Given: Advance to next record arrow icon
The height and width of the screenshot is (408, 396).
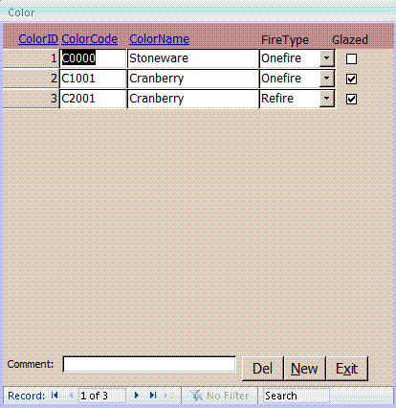Looking at the screenshot, I should (137, 396).
